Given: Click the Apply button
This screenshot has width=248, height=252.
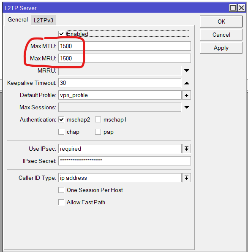Looking at the screenshot, I should 221,48.
